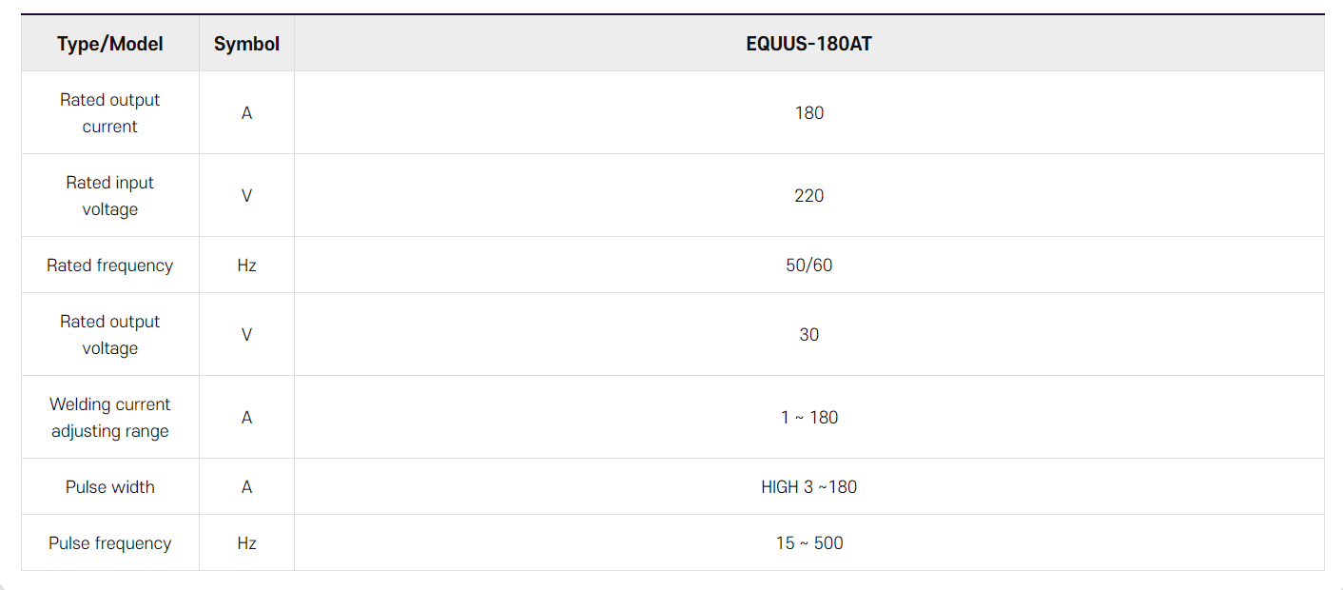Click the Symbol column header
Screen dimensions: 1343x590
click(246, 44)
